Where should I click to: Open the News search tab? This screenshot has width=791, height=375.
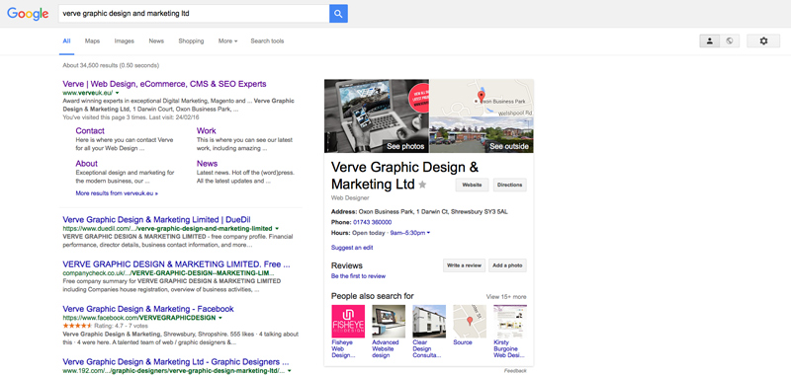(156, 41)
